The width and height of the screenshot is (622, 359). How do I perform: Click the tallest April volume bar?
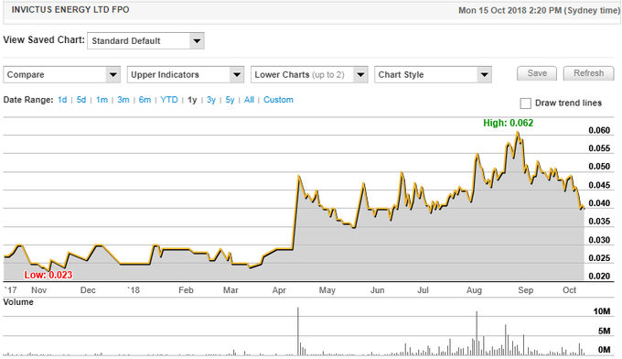(x=298, y=332)
